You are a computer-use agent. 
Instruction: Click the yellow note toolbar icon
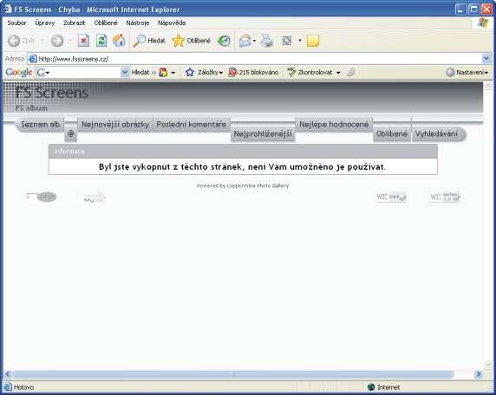coord(312,41)
